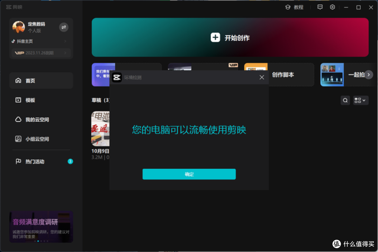The image size is (378, 252).
Task: Minimize the 剪映 window
Action: [346, 7]
